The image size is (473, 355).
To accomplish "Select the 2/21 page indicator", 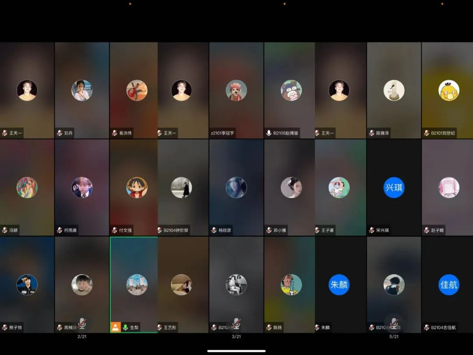I will click(82, 337).
